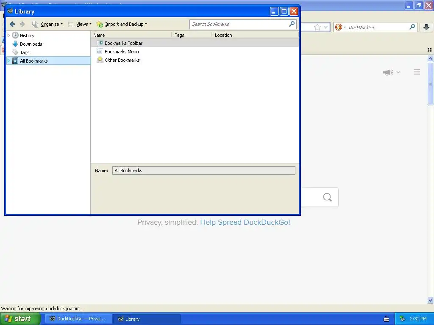Image resolution: width=434 pixels, height=325 pixels.
Task: Click the Library search magnifier icon
Action: (292, 24)
